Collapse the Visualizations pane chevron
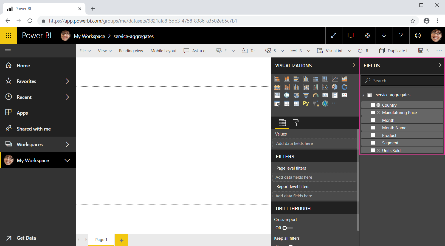 [x=354, y=65]
